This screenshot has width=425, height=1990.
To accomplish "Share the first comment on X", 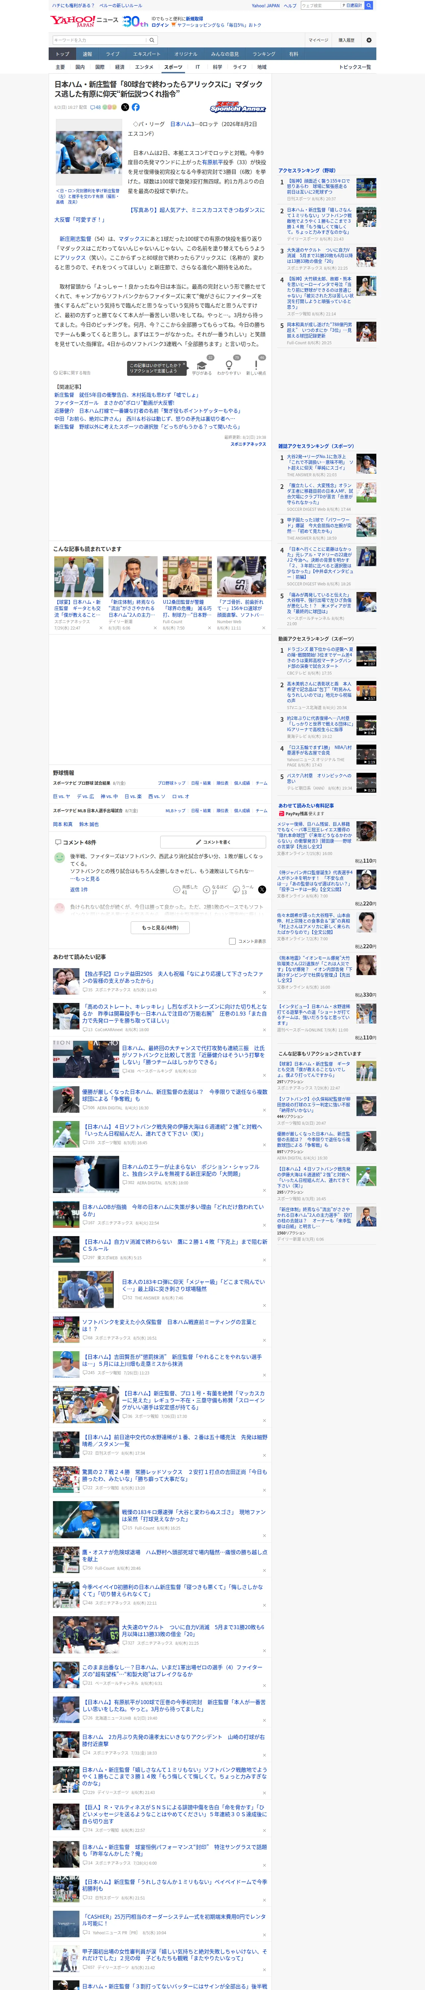I will click(262, 889).
